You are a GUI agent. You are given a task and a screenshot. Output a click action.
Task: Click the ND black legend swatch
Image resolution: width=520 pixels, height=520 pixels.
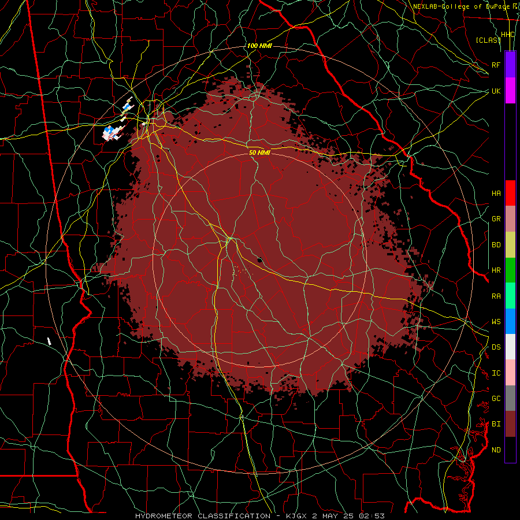pyautogui.click(x=510, y=450)
